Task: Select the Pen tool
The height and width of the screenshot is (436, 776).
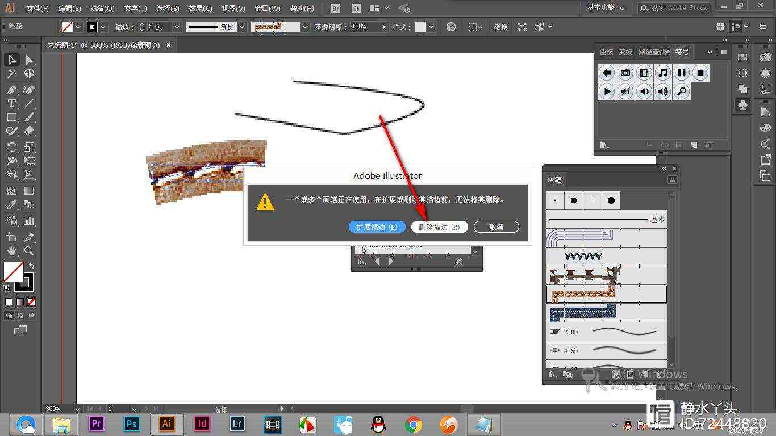Action: [11, 90]
